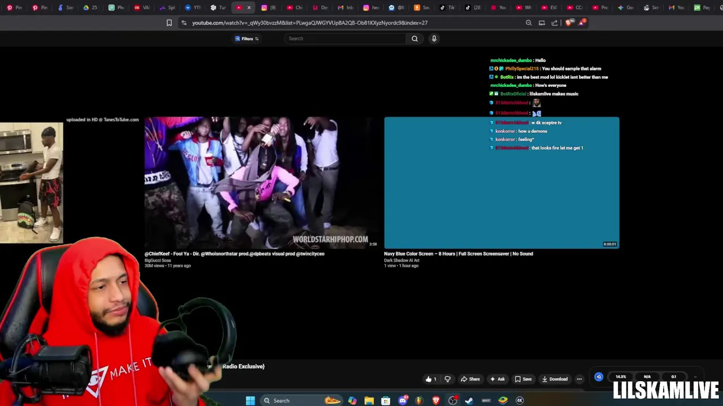Click the 0.1 IQ stat pill
The image size is (723, 406).
pyautogui.click(x=673, y=377)
